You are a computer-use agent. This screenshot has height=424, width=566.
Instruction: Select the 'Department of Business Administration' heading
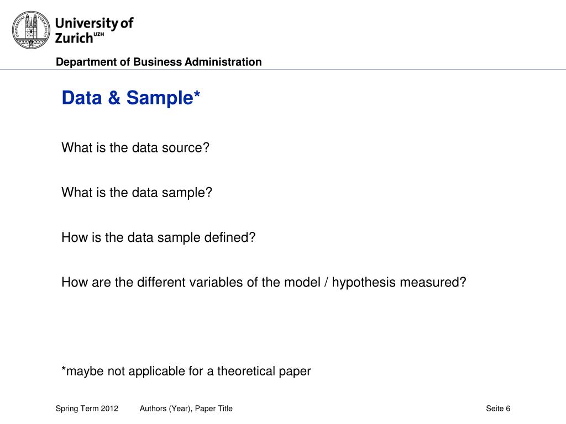click(159, 62)
